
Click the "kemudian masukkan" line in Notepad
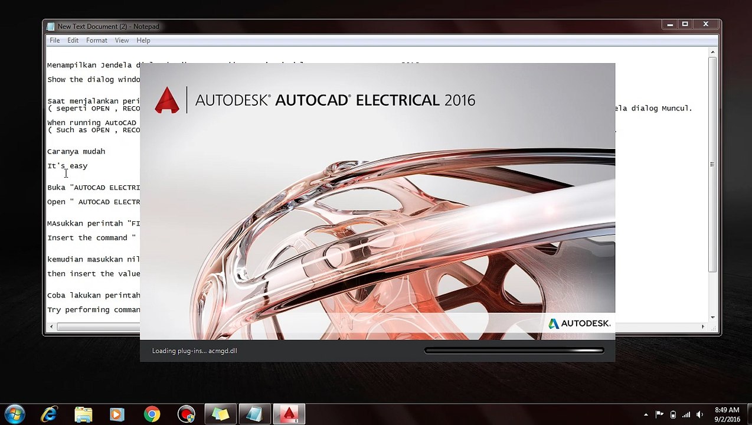coord(93,259)
